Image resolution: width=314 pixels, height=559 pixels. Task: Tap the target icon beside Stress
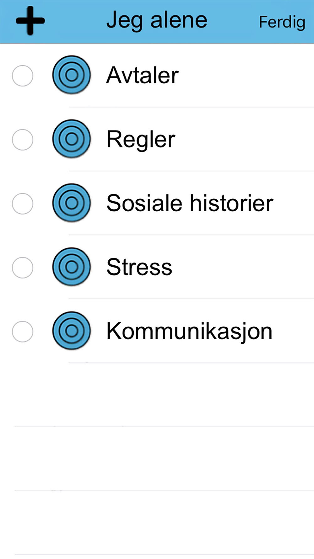pyautogui.click(x=72, y=267)
